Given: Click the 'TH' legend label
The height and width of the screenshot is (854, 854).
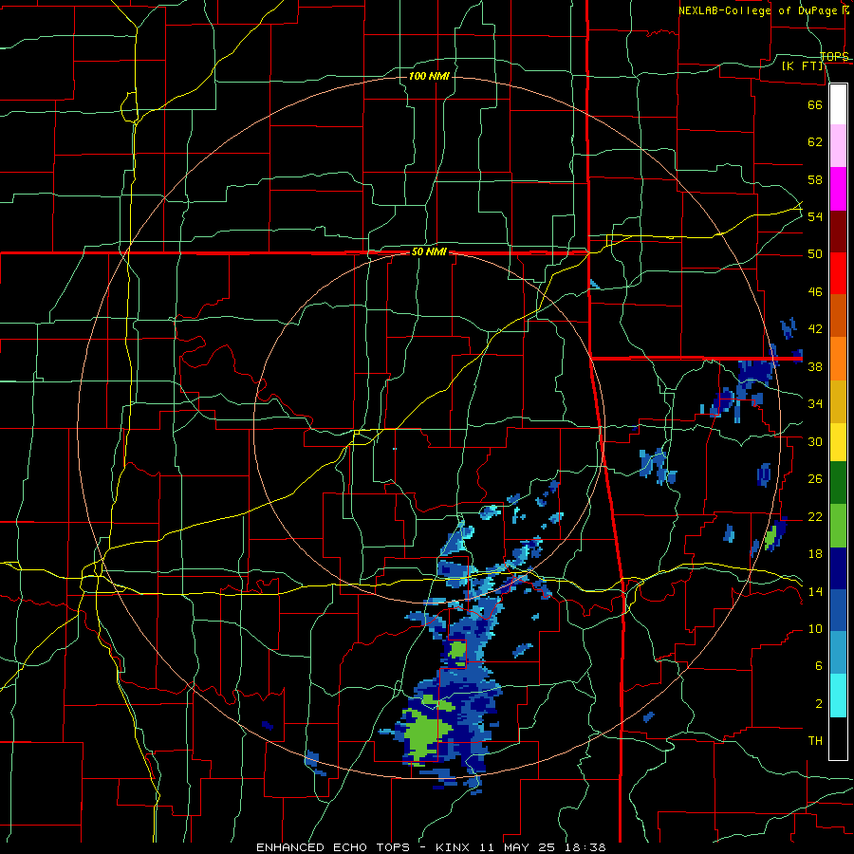Looking at the screenshot, I should pyautogui.click(x=815, y=741).
